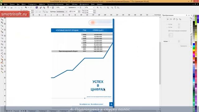Screen dimensions: 199x112
Task: Open the Инструменты menu
Action: point(84,4)
